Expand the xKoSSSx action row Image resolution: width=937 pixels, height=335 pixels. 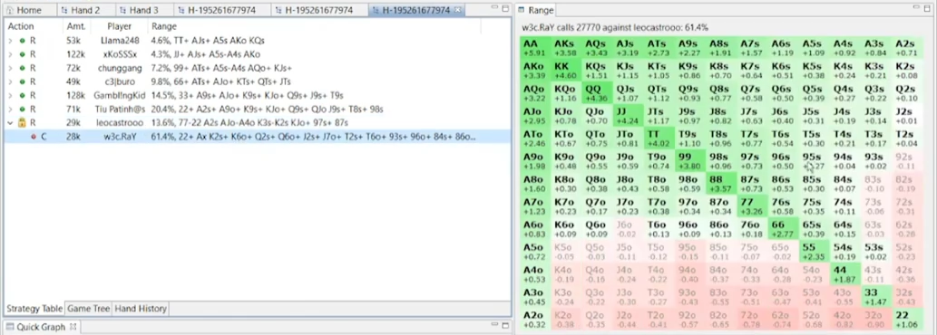(x=9, y=54)
